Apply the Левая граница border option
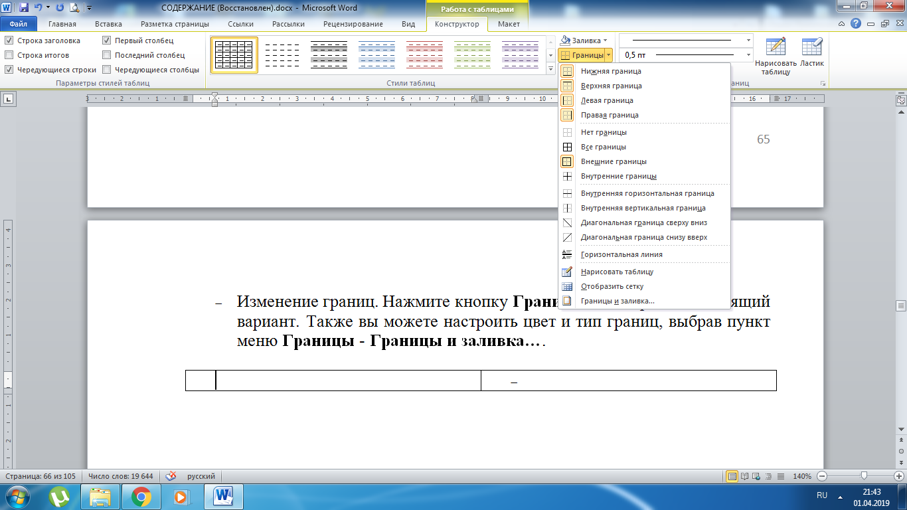907x510 pixels. [567, 100]
